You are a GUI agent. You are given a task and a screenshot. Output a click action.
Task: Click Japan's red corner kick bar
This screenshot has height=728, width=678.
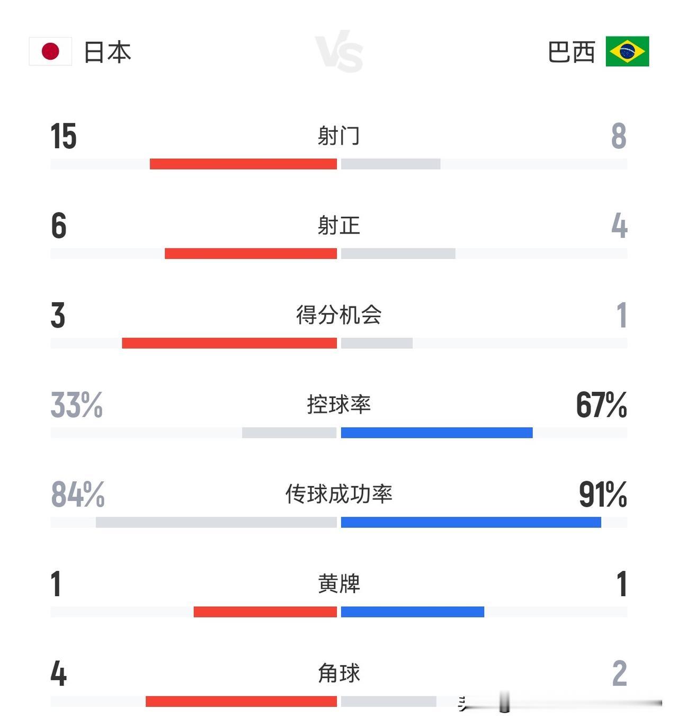[241, 701]
